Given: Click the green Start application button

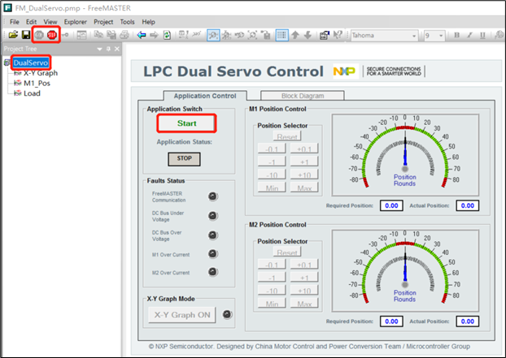Looking at the screenshot, I should point(186,123).
